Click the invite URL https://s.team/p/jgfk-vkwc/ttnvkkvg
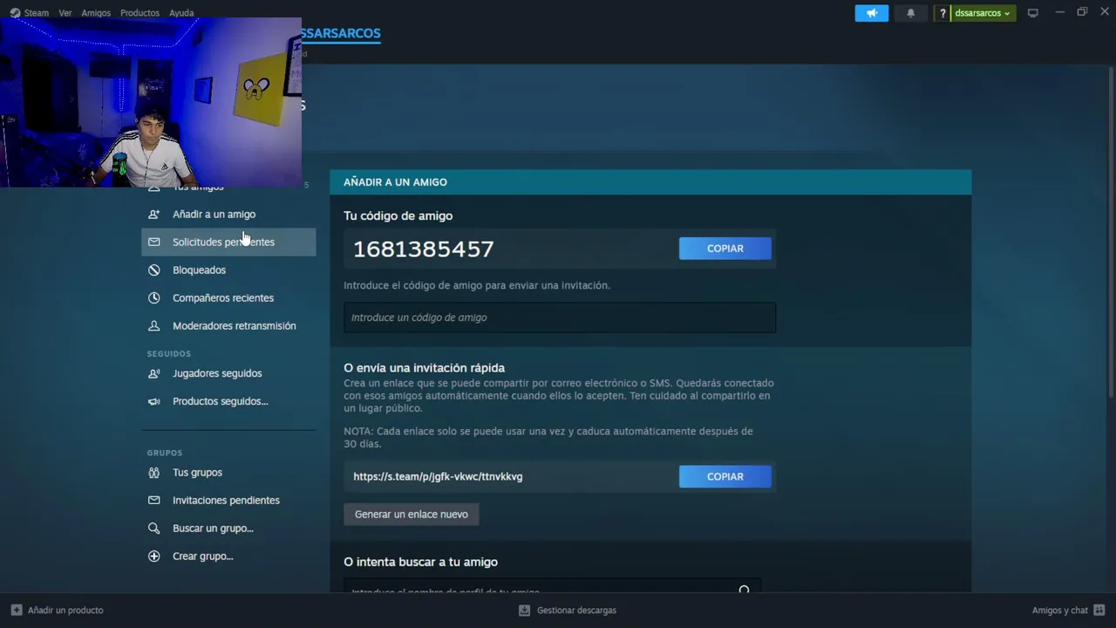 pos(438,476)
